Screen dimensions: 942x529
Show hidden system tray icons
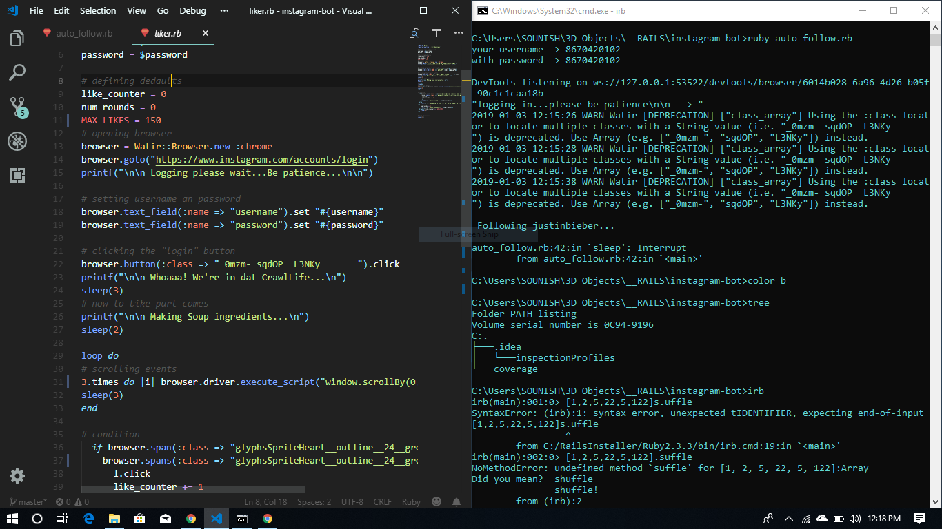tap(788, 519)
